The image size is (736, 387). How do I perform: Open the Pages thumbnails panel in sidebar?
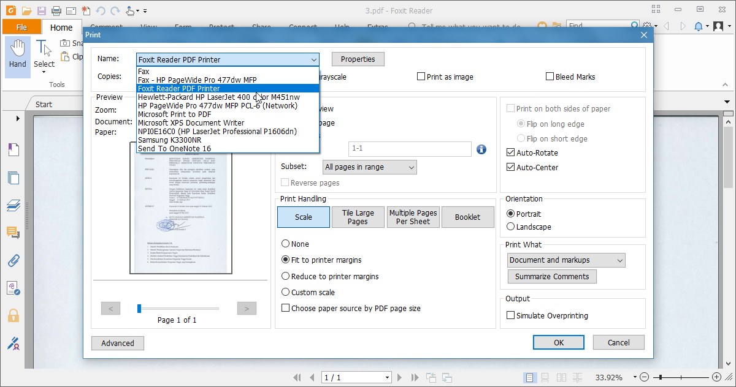point(13,178)
